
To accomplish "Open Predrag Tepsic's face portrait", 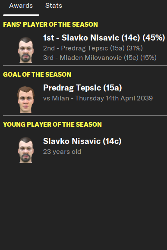I will pyautogui.click(x=26, y=100).
